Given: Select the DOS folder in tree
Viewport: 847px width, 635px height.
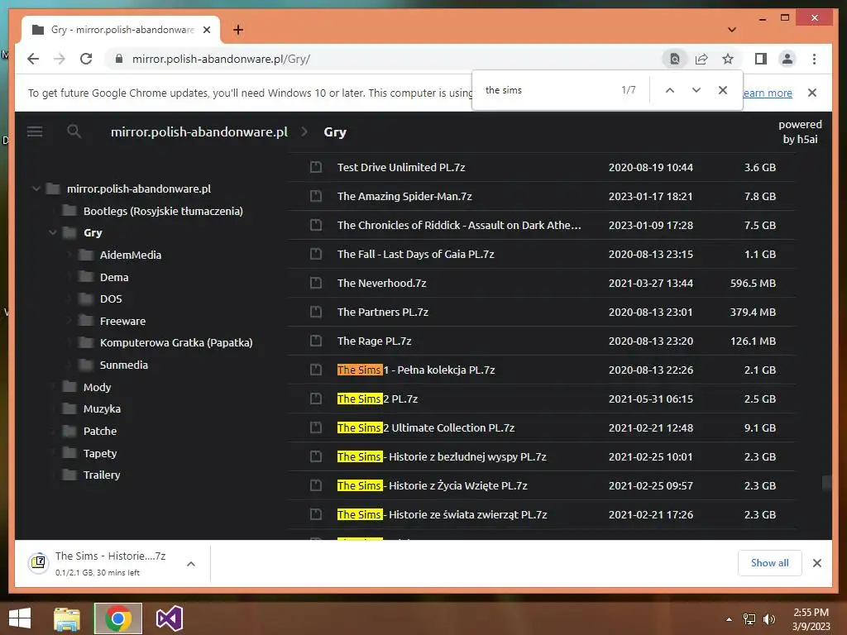Looking at the screenshot, I should pos(111,298).
